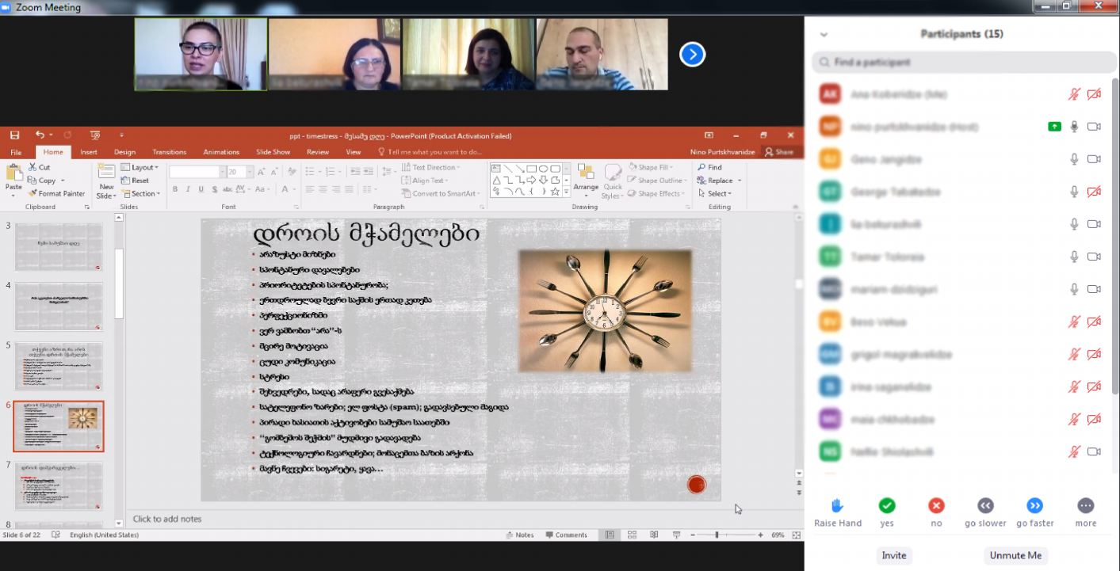Click the New Slide icon
The width and height of the screenshot is (1120, 571).
[x=106, y=172]
